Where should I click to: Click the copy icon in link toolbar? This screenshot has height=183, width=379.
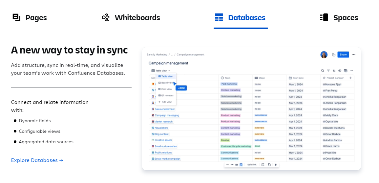pyautogui.click(x=269, y=165)
